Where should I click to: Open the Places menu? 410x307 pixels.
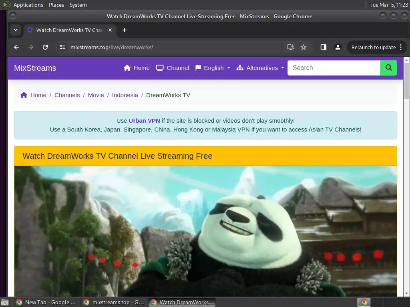tap(56, 5)
